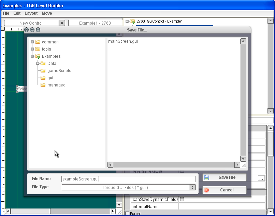Open the Example1 - 2760 dropdown
The height and width of the screenshot is (216, 275).
(95, 23)
